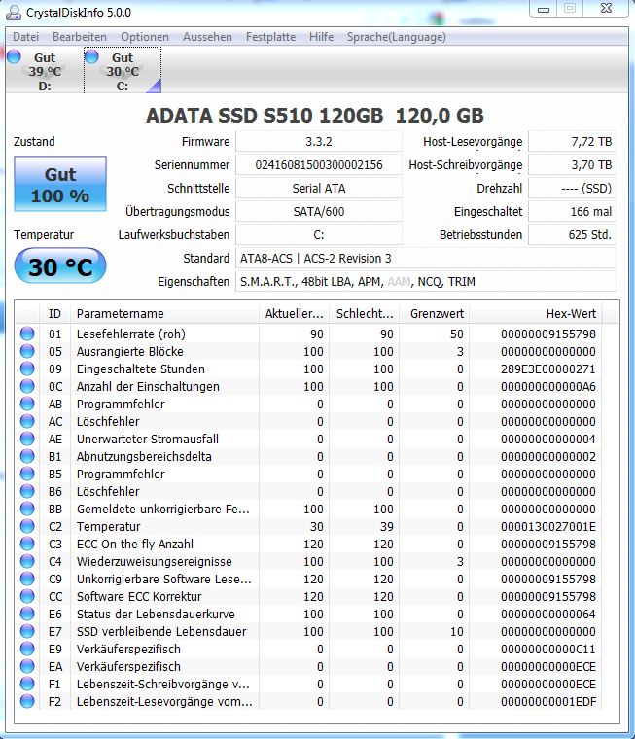The height and width of the screenshot is (739, 635).
Task: Click the ID column header
Action: tap(54, 313)
